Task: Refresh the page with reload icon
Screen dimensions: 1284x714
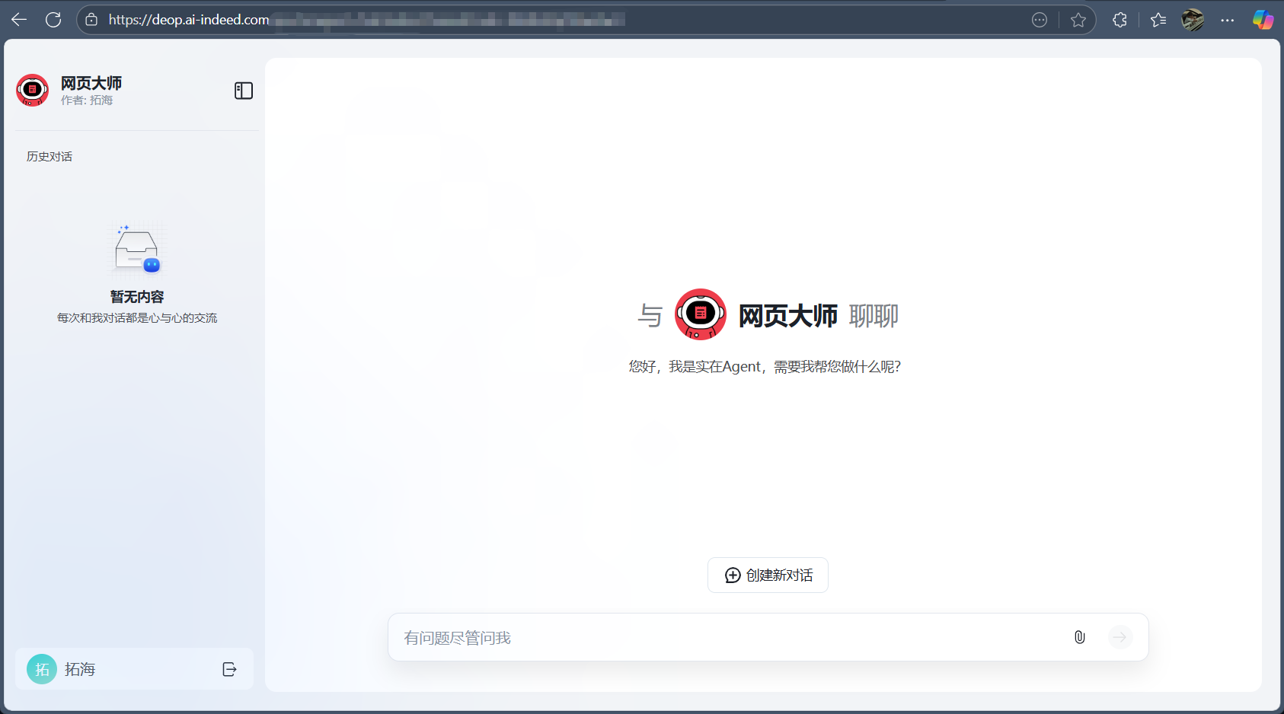Action: click(x=53, y=20)
